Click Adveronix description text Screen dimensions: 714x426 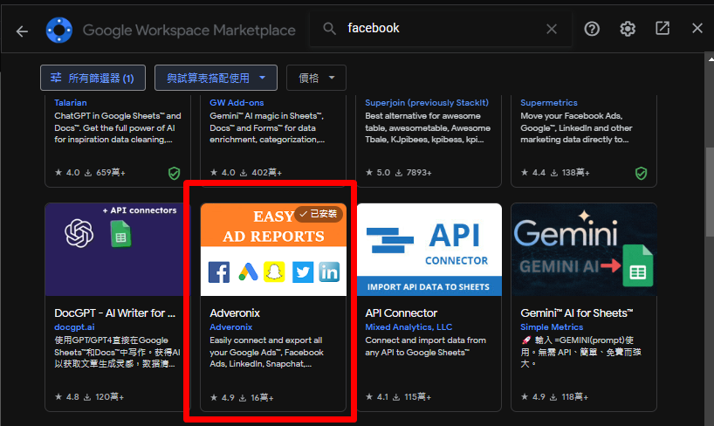click(266, 352)
